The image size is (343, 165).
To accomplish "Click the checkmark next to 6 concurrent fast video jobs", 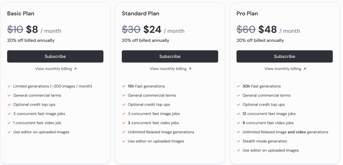I will tap(238, 123).
